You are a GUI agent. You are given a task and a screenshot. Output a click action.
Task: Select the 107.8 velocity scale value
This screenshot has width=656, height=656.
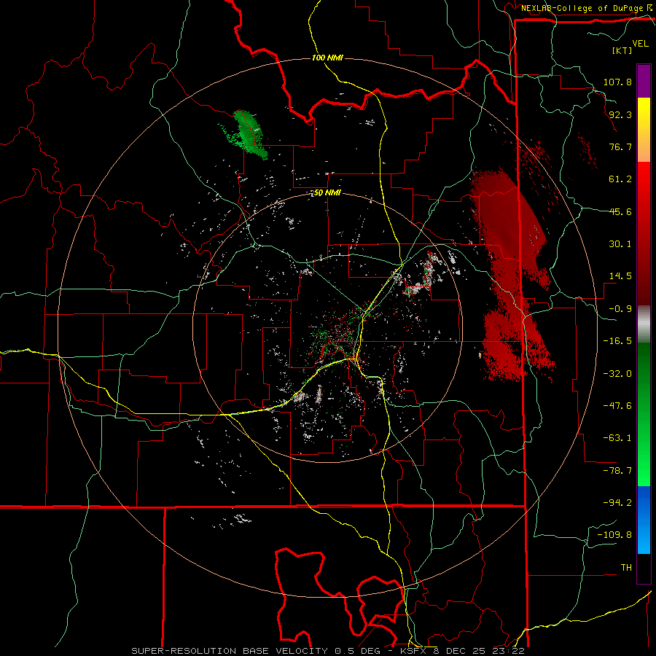point(617,82)
